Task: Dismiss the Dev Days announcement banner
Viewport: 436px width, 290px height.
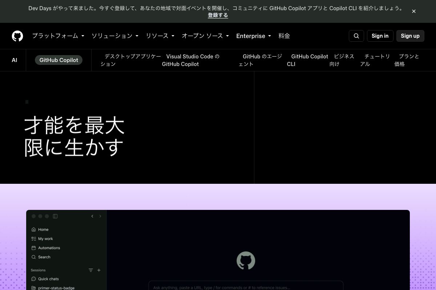Action: (414, 11)
